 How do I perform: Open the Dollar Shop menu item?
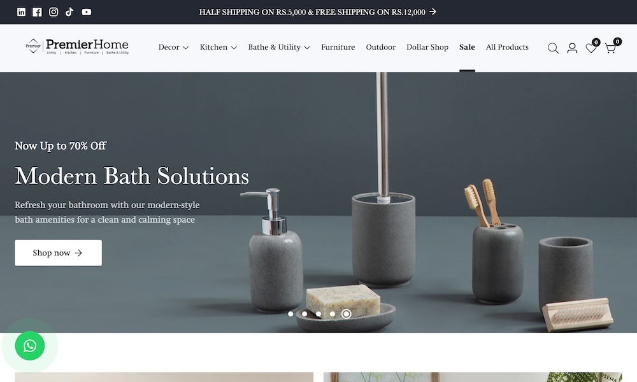[427, 47]
